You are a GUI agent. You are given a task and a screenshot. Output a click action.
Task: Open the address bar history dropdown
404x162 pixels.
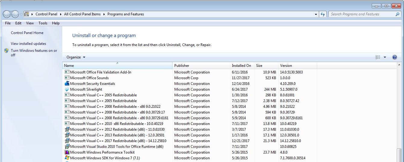click(x=316, y=14)
